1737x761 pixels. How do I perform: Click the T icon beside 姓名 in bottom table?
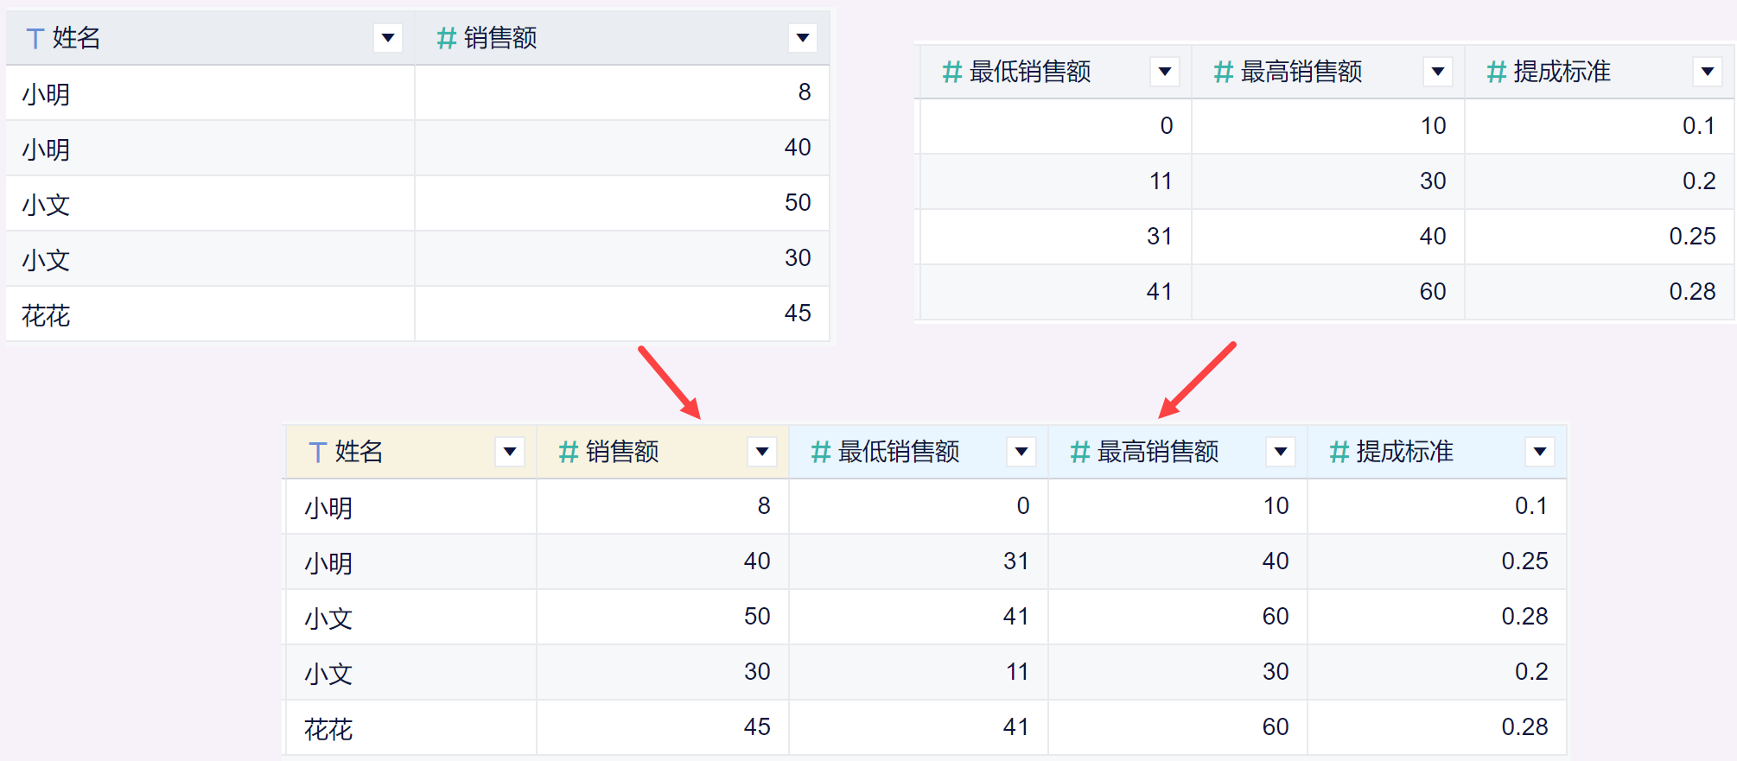[317, 452]
